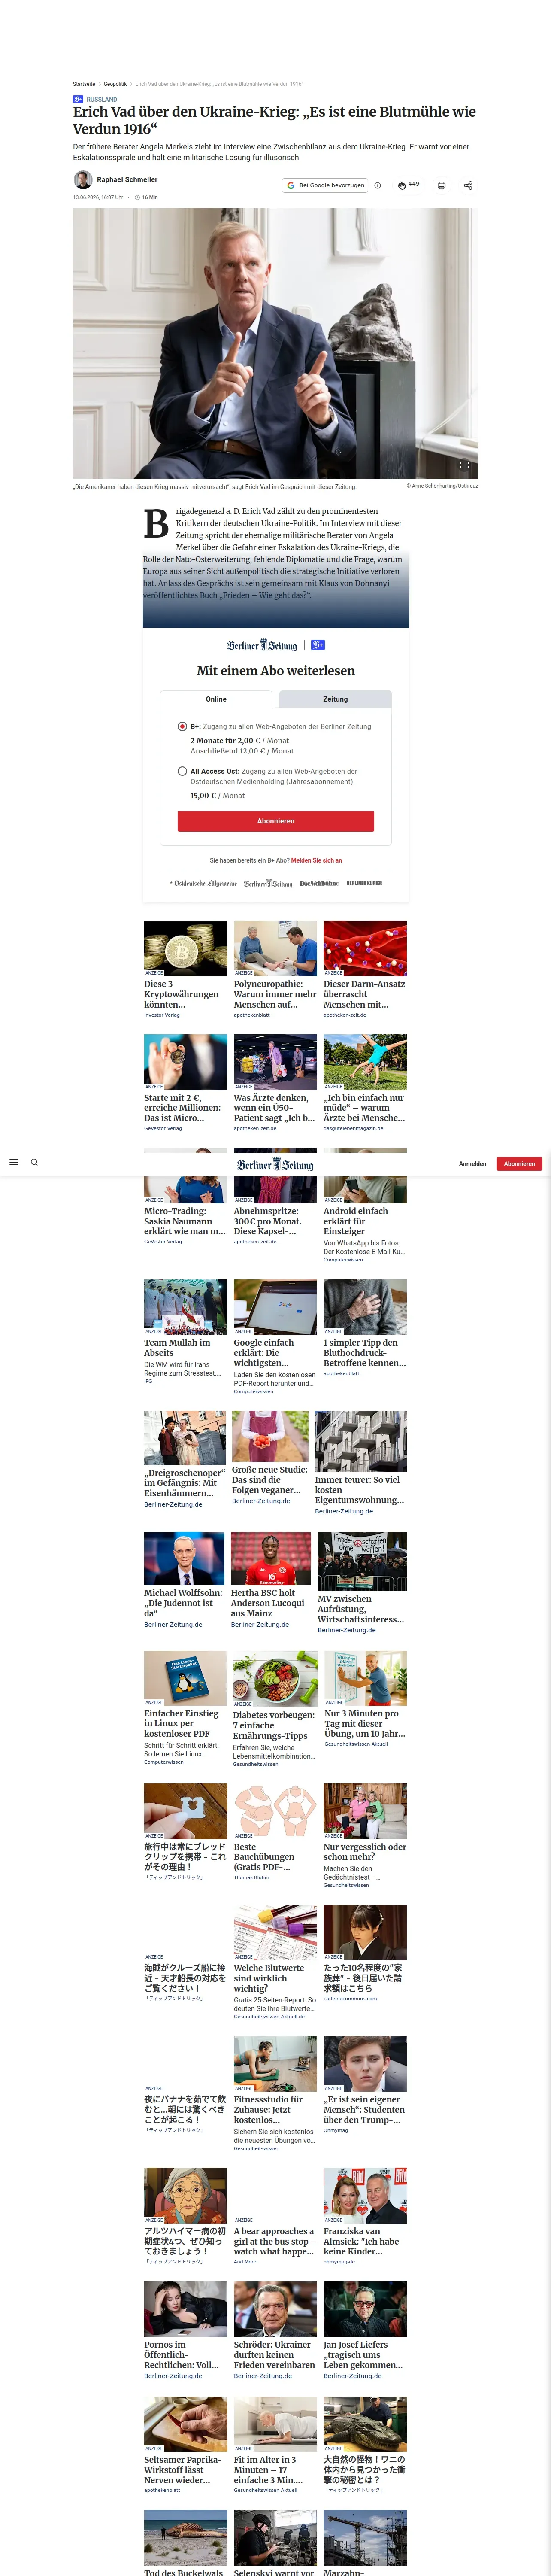Expand the article photo to fullscreen
Screen dimensions: 551x2576
pyautogui.click(x=464, y=465)
